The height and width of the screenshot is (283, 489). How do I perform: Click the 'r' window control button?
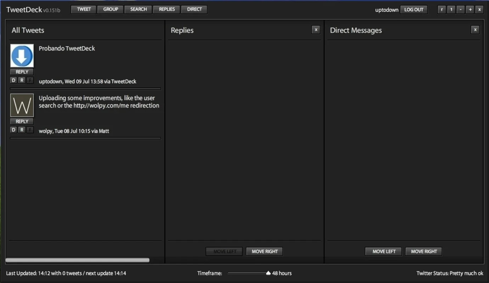tap(442, 10)
